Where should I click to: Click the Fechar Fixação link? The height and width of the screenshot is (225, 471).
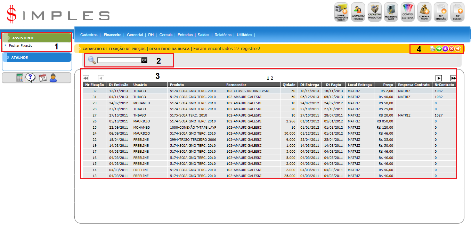click(x=21, y=45)
